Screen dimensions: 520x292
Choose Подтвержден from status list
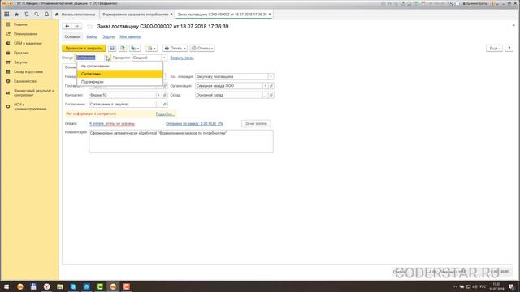pos(120,82)
